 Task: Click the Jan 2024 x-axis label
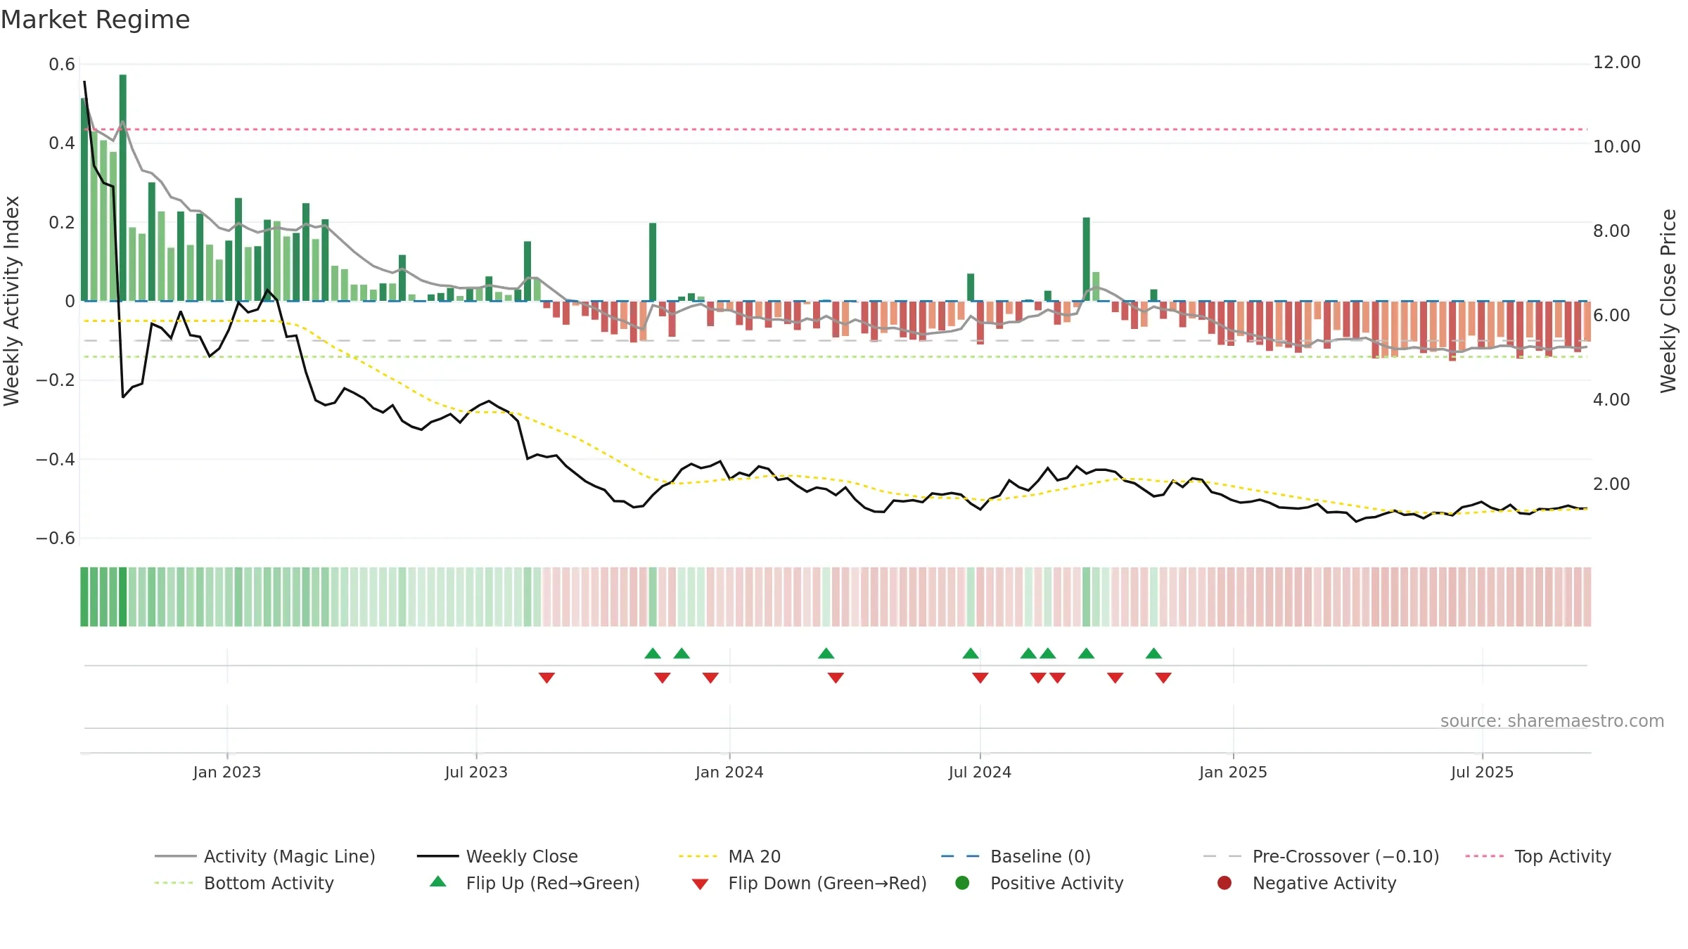coord(729,772)
